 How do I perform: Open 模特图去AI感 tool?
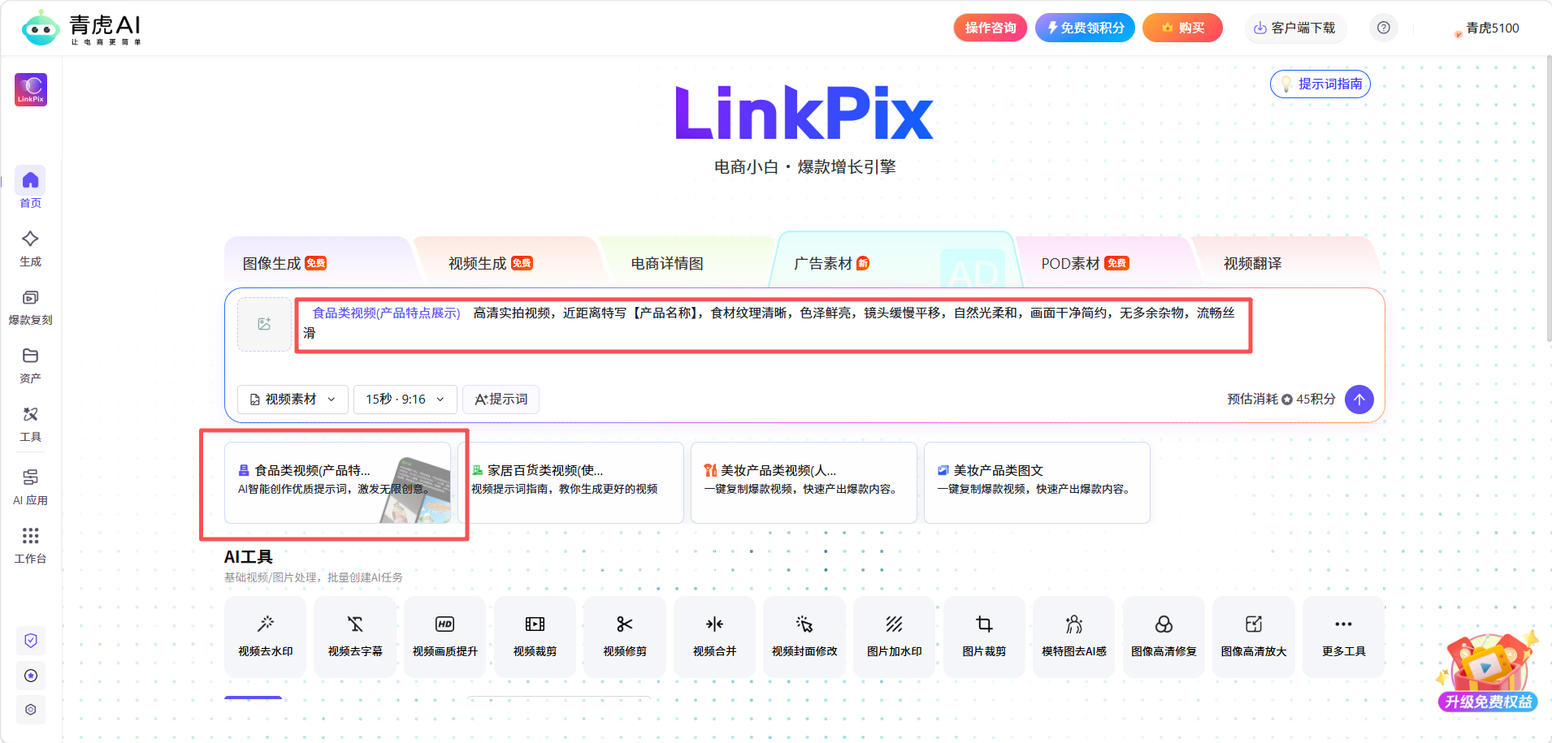pos(1074,637)
